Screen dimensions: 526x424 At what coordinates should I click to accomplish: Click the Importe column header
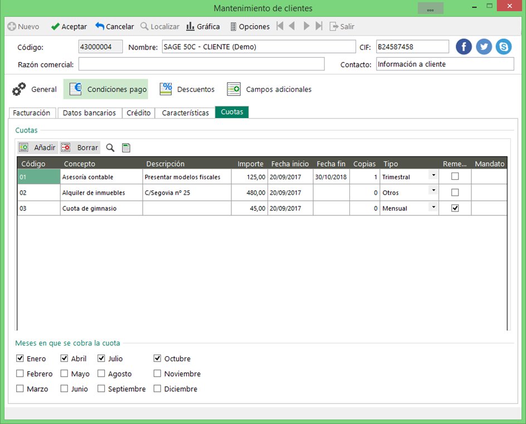click(x=250, y=164)
